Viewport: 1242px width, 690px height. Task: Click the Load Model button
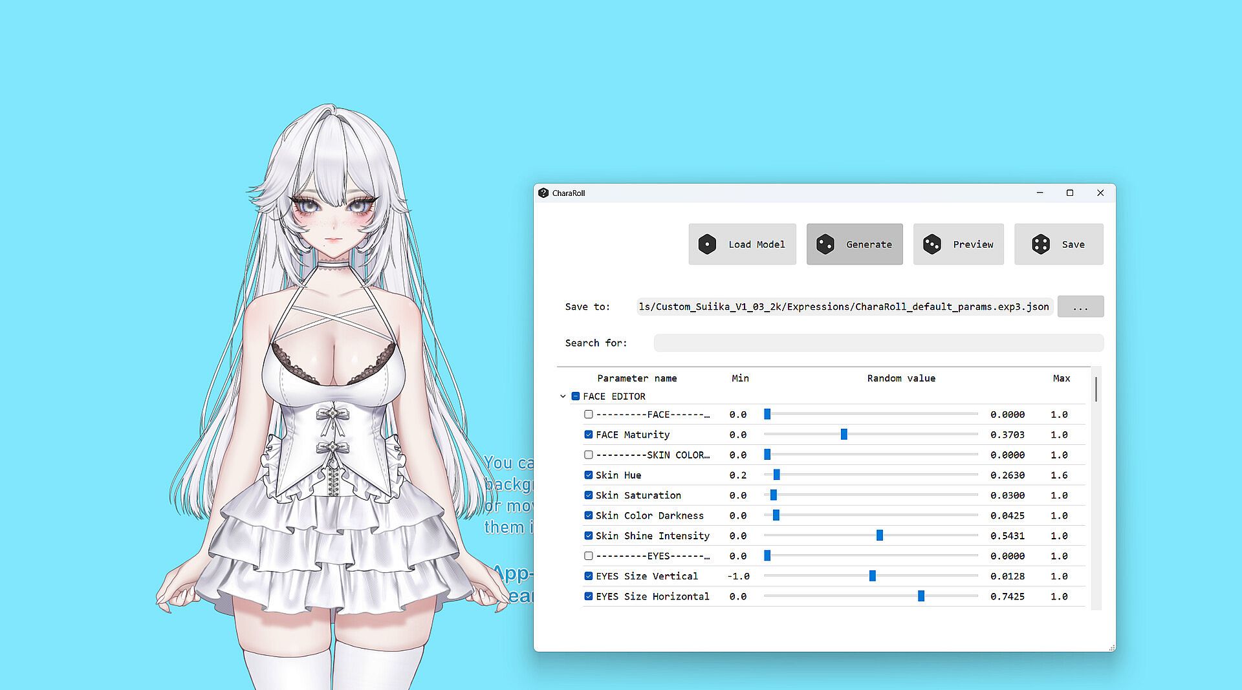(742, 244)
